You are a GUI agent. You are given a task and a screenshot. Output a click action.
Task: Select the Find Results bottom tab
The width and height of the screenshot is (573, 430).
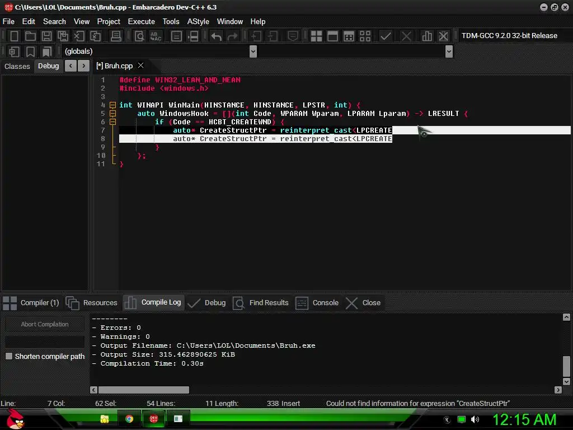[x=261, y=303]
